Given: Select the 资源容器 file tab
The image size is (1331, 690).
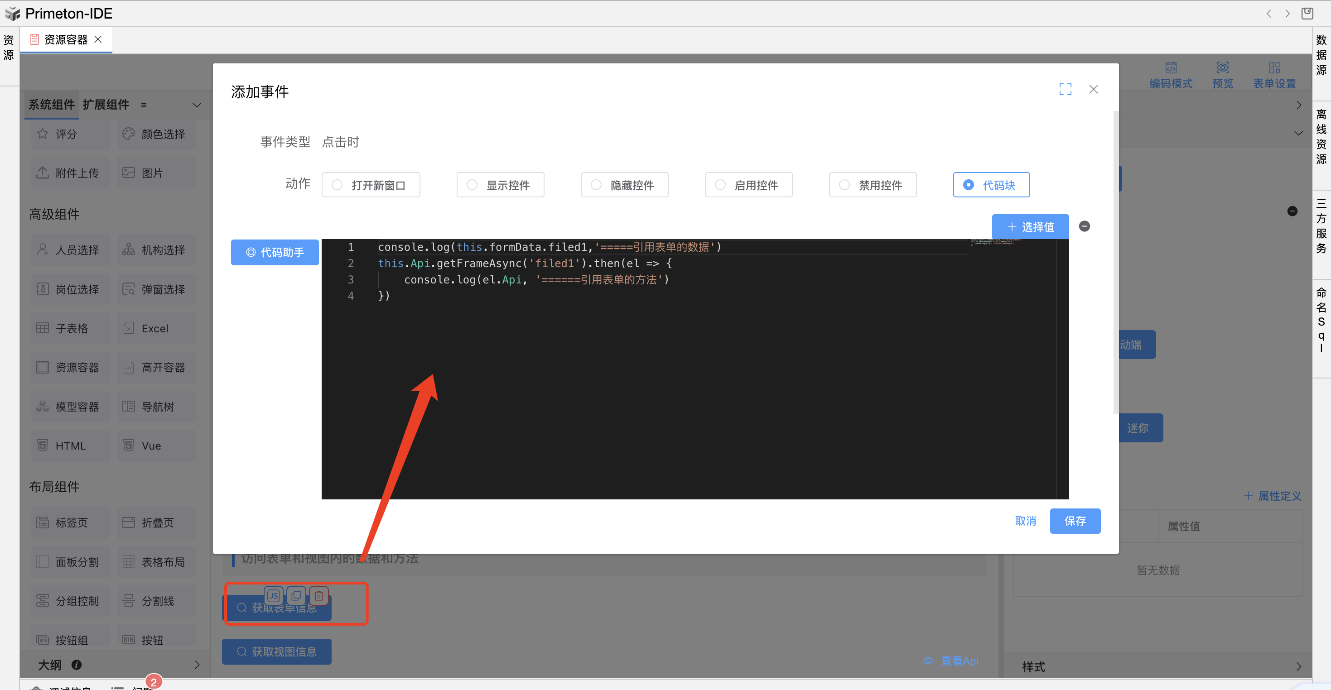Looking at the screenshot, I should (66, 40).
